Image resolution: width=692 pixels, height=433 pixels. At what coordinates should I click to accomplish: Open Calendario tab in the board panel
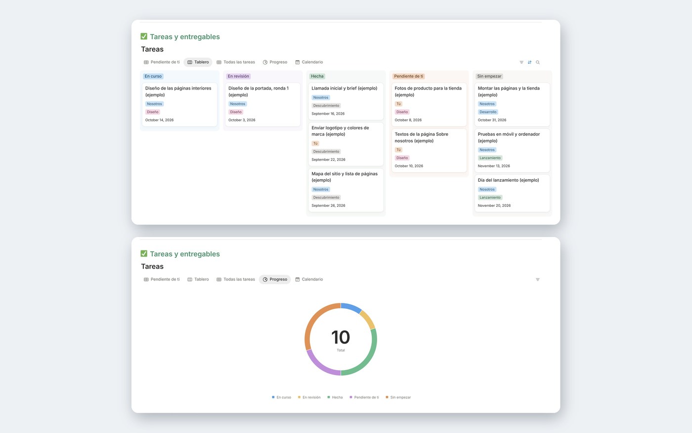pos(309,62)
